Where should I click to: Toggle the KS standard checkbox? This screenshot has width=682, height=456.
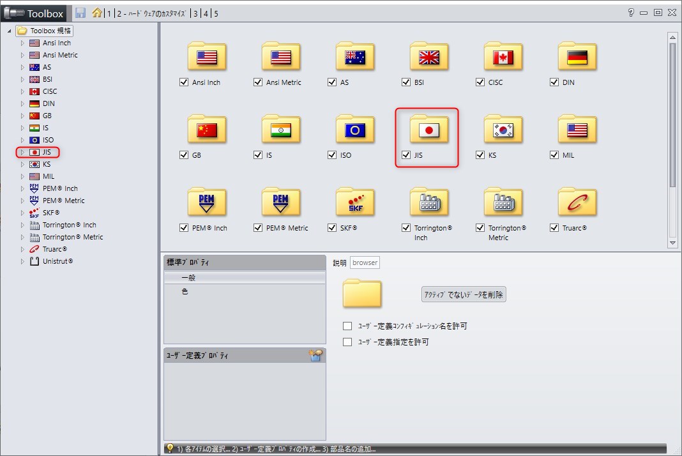[x=481, y=155]
